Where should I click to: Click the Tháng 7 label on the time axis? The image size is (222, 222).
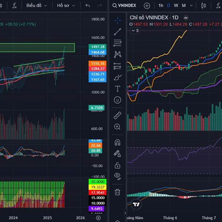209,218
